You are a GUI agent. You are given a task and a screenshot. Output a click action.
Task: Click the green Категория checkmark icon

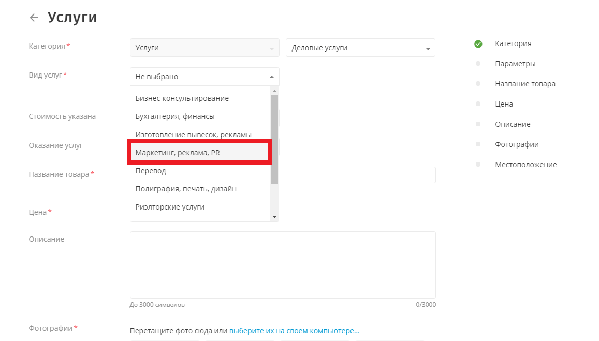478,44
